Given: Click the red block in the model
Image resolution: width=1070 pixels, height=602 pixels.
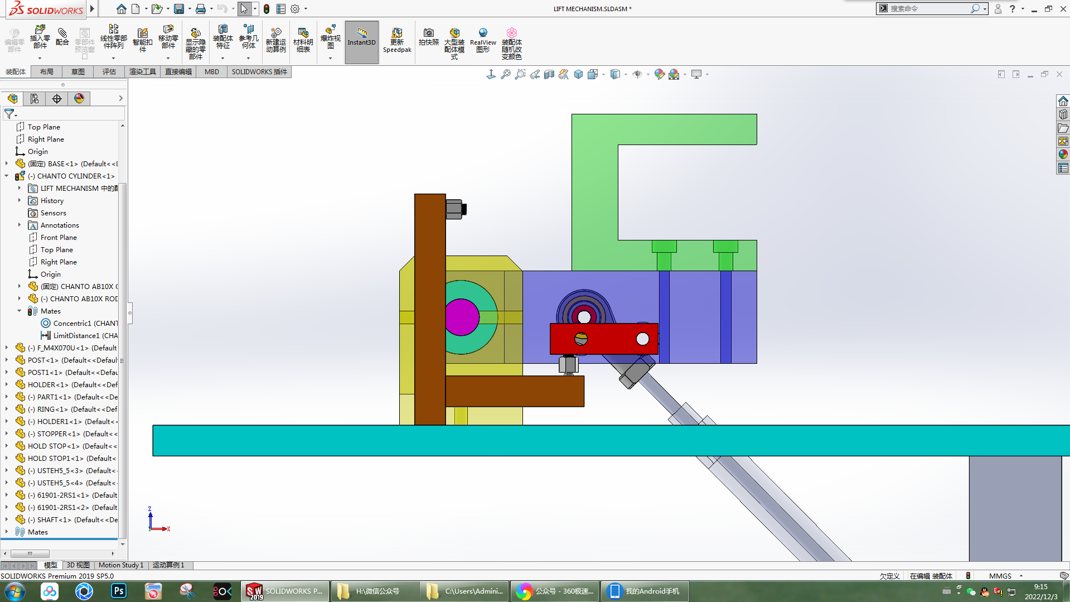Looking at the screenshot, I should tap(604, 339).
